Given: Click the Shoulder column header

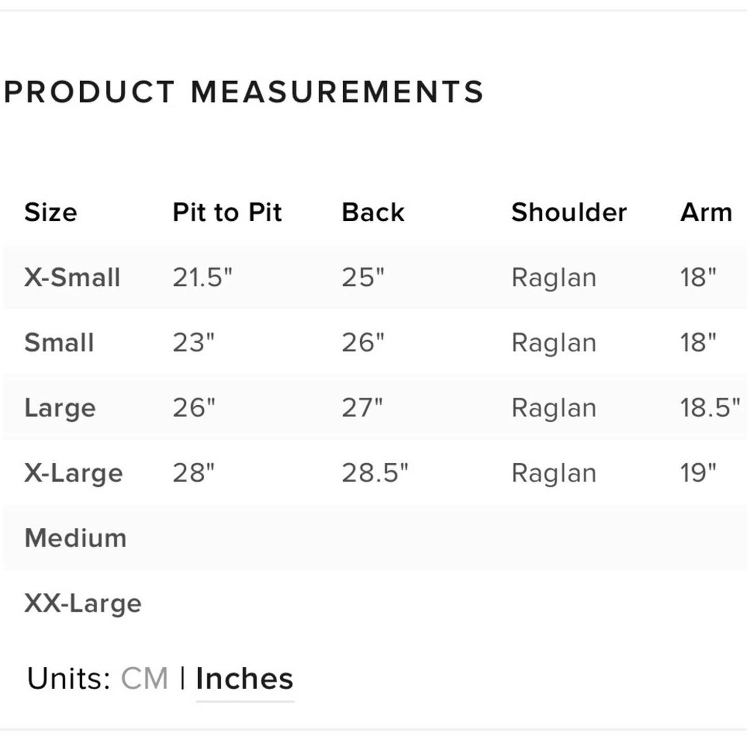Looking at the screenshot, I should coord(569,212).
